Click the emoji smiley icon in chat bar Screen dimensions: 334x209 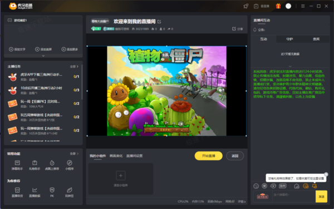point(256,186)
